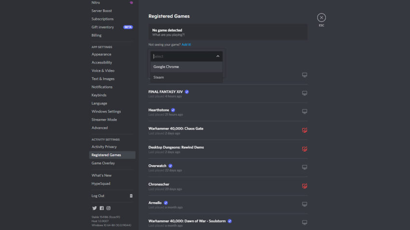Click the Windows 10 64-Bit version text
410x230 pixels.
[111, 225]
